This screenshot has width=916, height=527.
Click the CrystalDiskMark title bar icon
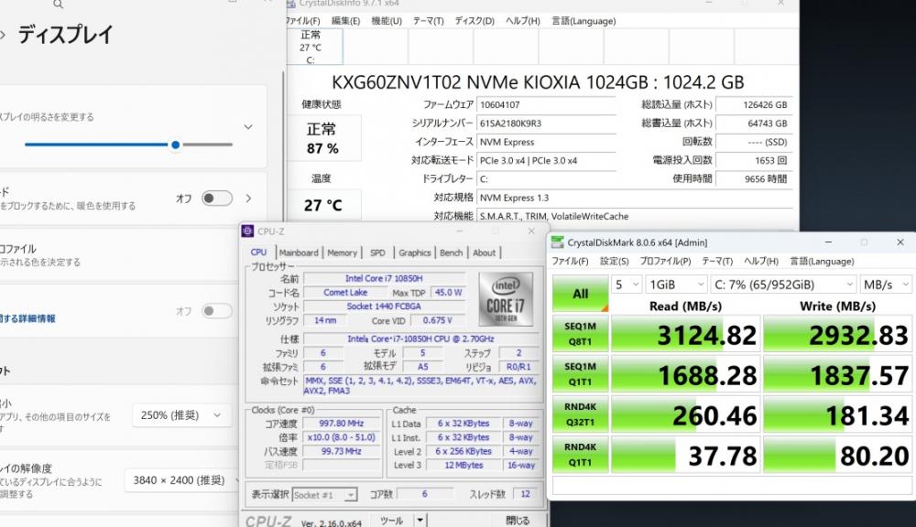(x=557, y=242)
